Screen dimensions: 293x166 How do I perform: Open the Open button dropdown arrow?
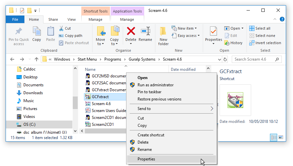click(243, 28)
